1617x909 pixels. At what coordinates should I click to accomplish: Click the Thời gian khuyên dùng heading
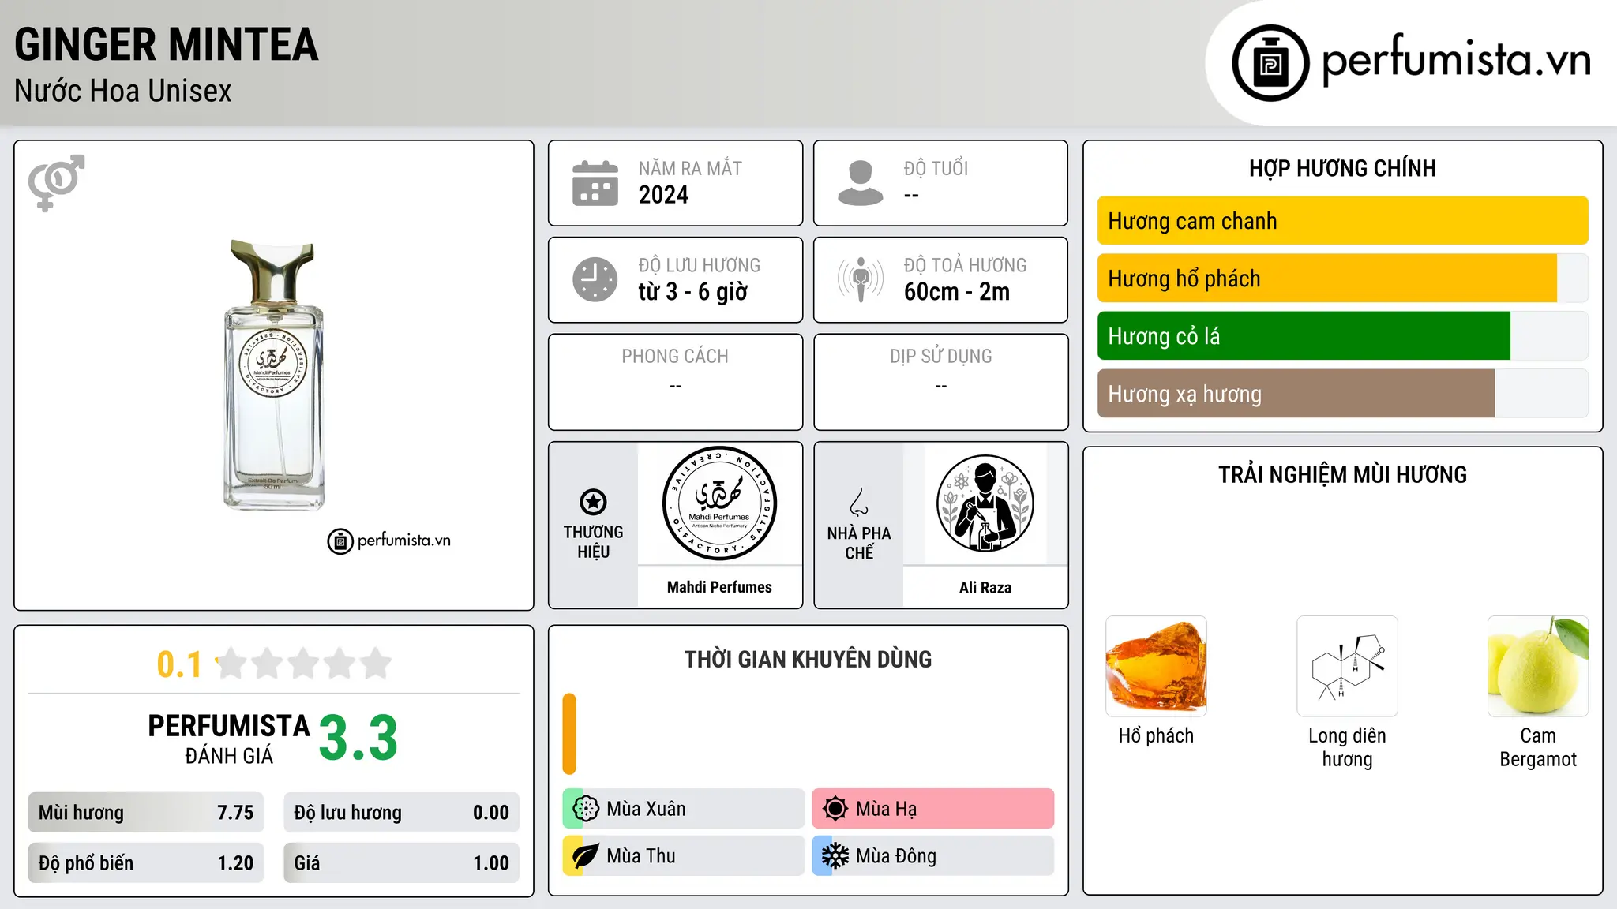tap(808, 660)
